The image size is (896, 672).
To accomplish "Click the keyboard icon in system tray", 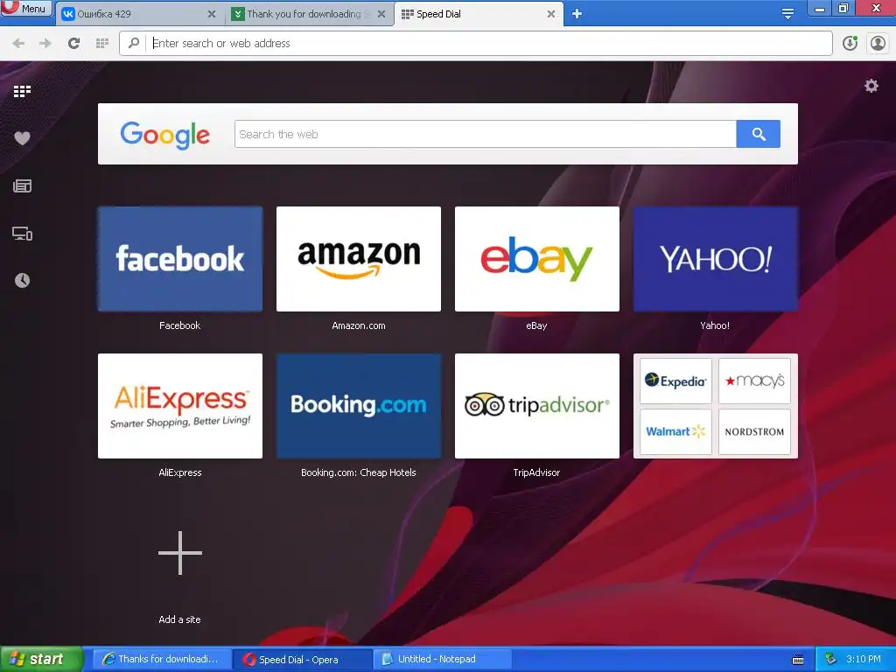I will point(798,660).
